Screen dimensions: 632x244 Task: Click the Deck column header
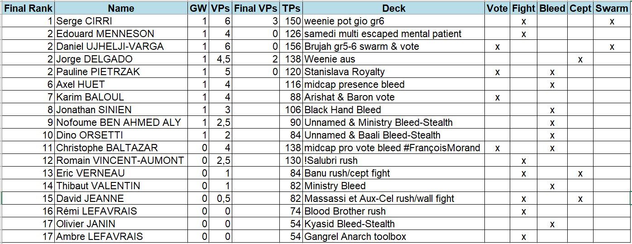click(x=393, y=8)
